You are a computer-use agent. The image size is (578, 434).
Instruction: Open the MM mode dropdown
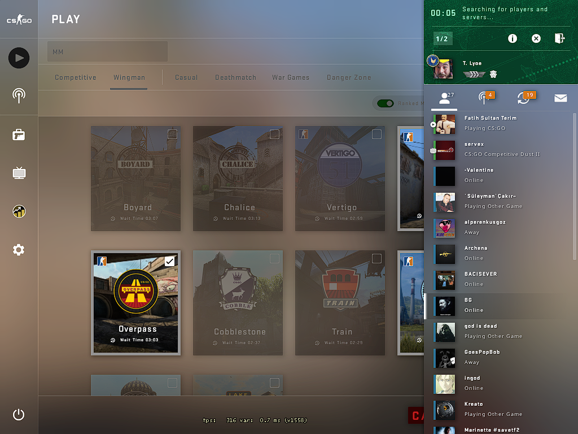coord(107,51)
